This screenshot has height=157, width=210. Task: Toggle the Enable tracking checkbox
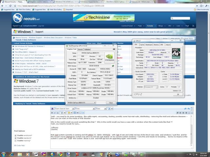(x=15, y=141)
